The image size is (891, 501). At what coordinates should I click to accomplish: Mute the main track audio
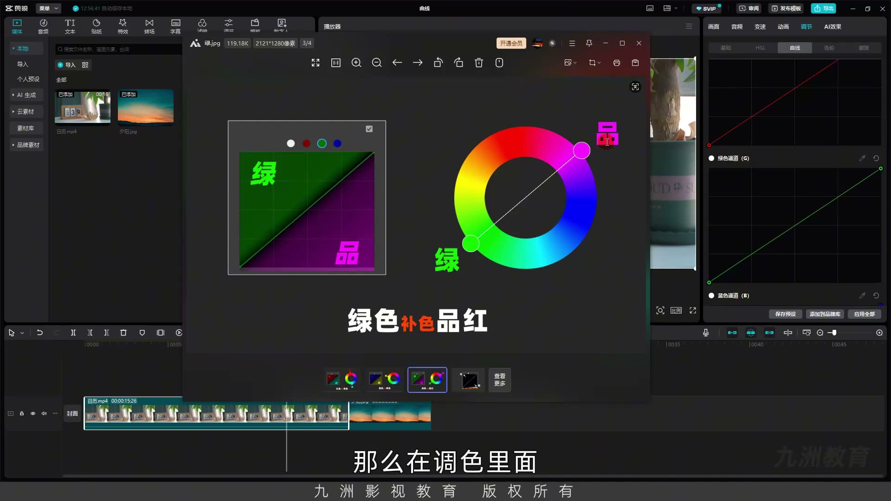(x=44, y=413)
